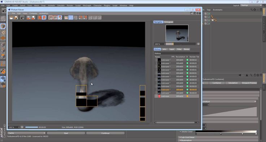Open the Layout Startup dropdown

[x=251, y=5]
